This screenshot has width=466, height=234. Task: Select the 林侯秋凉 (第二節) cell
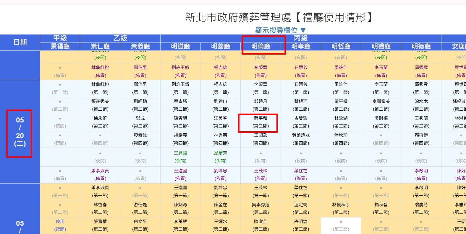point(341,209)
